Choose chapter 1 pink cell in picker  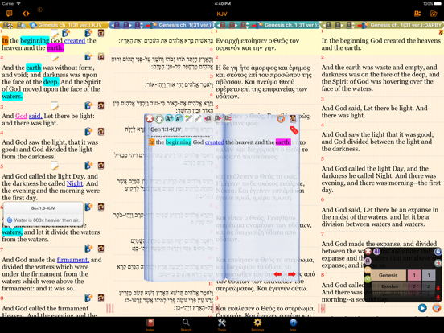pyautogui.click(x=414, y=275)
